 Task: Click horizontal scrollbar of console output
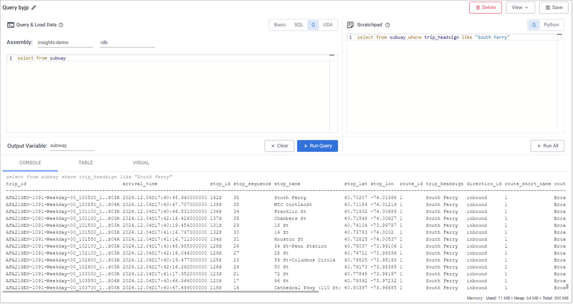tap(160, 292)
